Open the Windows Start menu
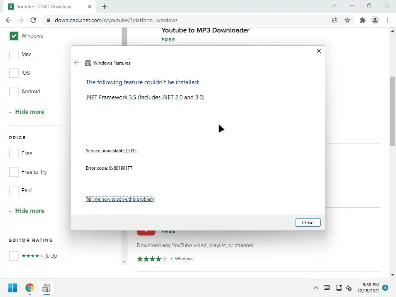 (13, 288)
